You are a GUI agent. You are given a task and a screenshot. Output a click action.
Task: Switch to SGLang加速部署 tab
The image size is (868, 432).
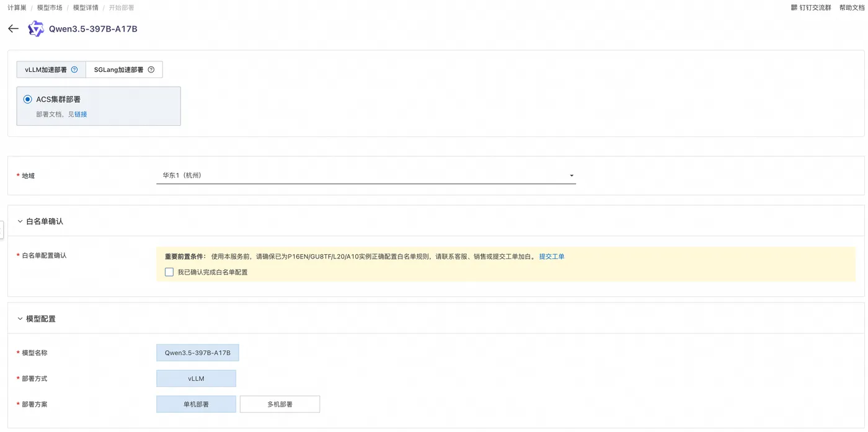click(x=124, y=70)
